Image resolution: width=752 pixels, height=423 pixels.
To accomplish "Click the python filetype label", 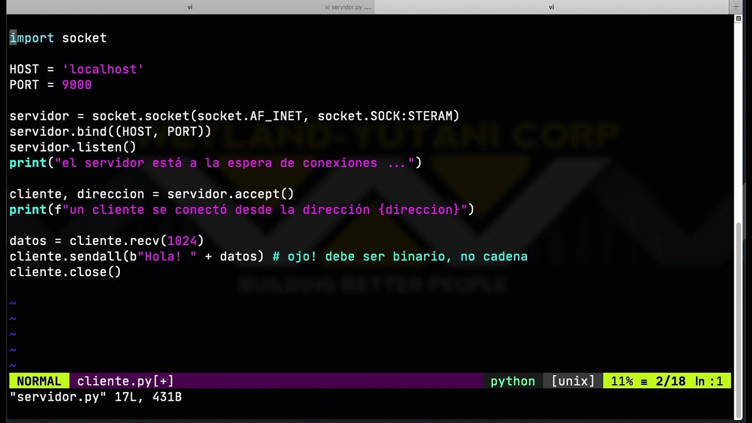I will [513, 381].
